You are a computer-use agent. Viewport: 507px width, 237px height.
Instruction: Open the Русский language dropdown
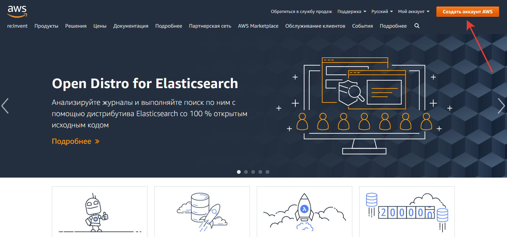(x=382, y=12)
